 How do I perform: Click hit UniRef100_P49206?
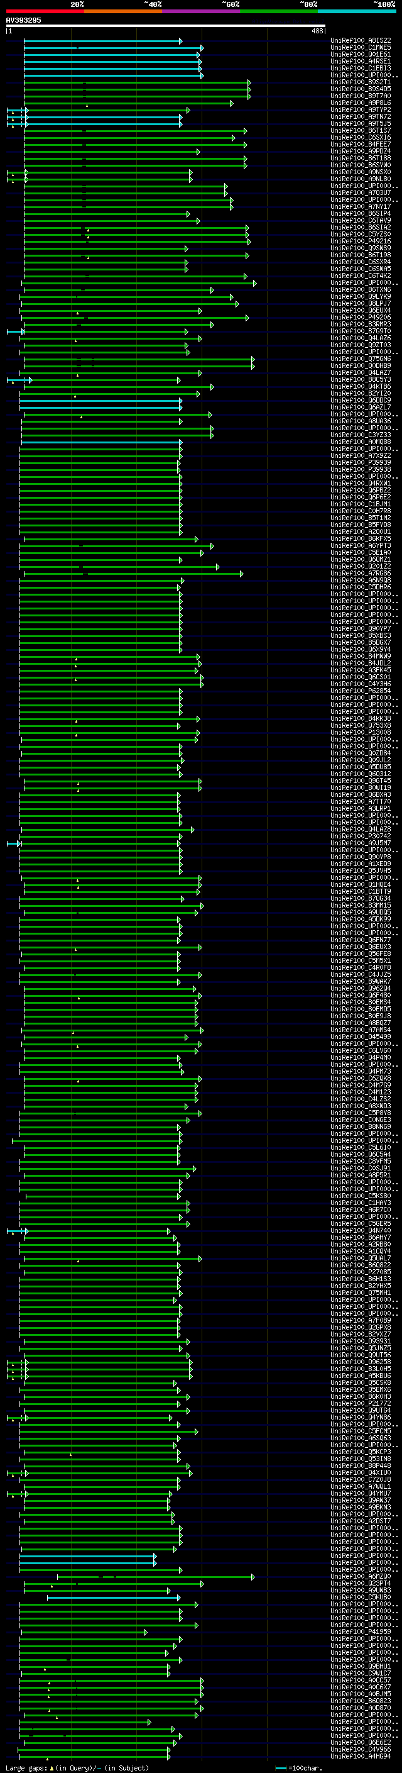361,317
